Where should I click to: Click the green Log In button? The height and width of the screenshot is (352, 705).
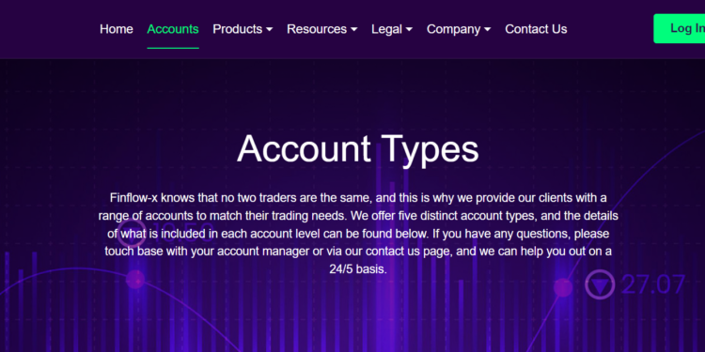[x=680, y=29]
